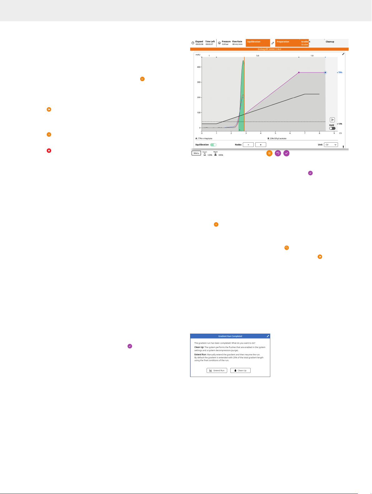Select the purple gradient node where the slope ends
Image resolution: width=372 pixels, height=494 pixels.
tap(299, 72)
